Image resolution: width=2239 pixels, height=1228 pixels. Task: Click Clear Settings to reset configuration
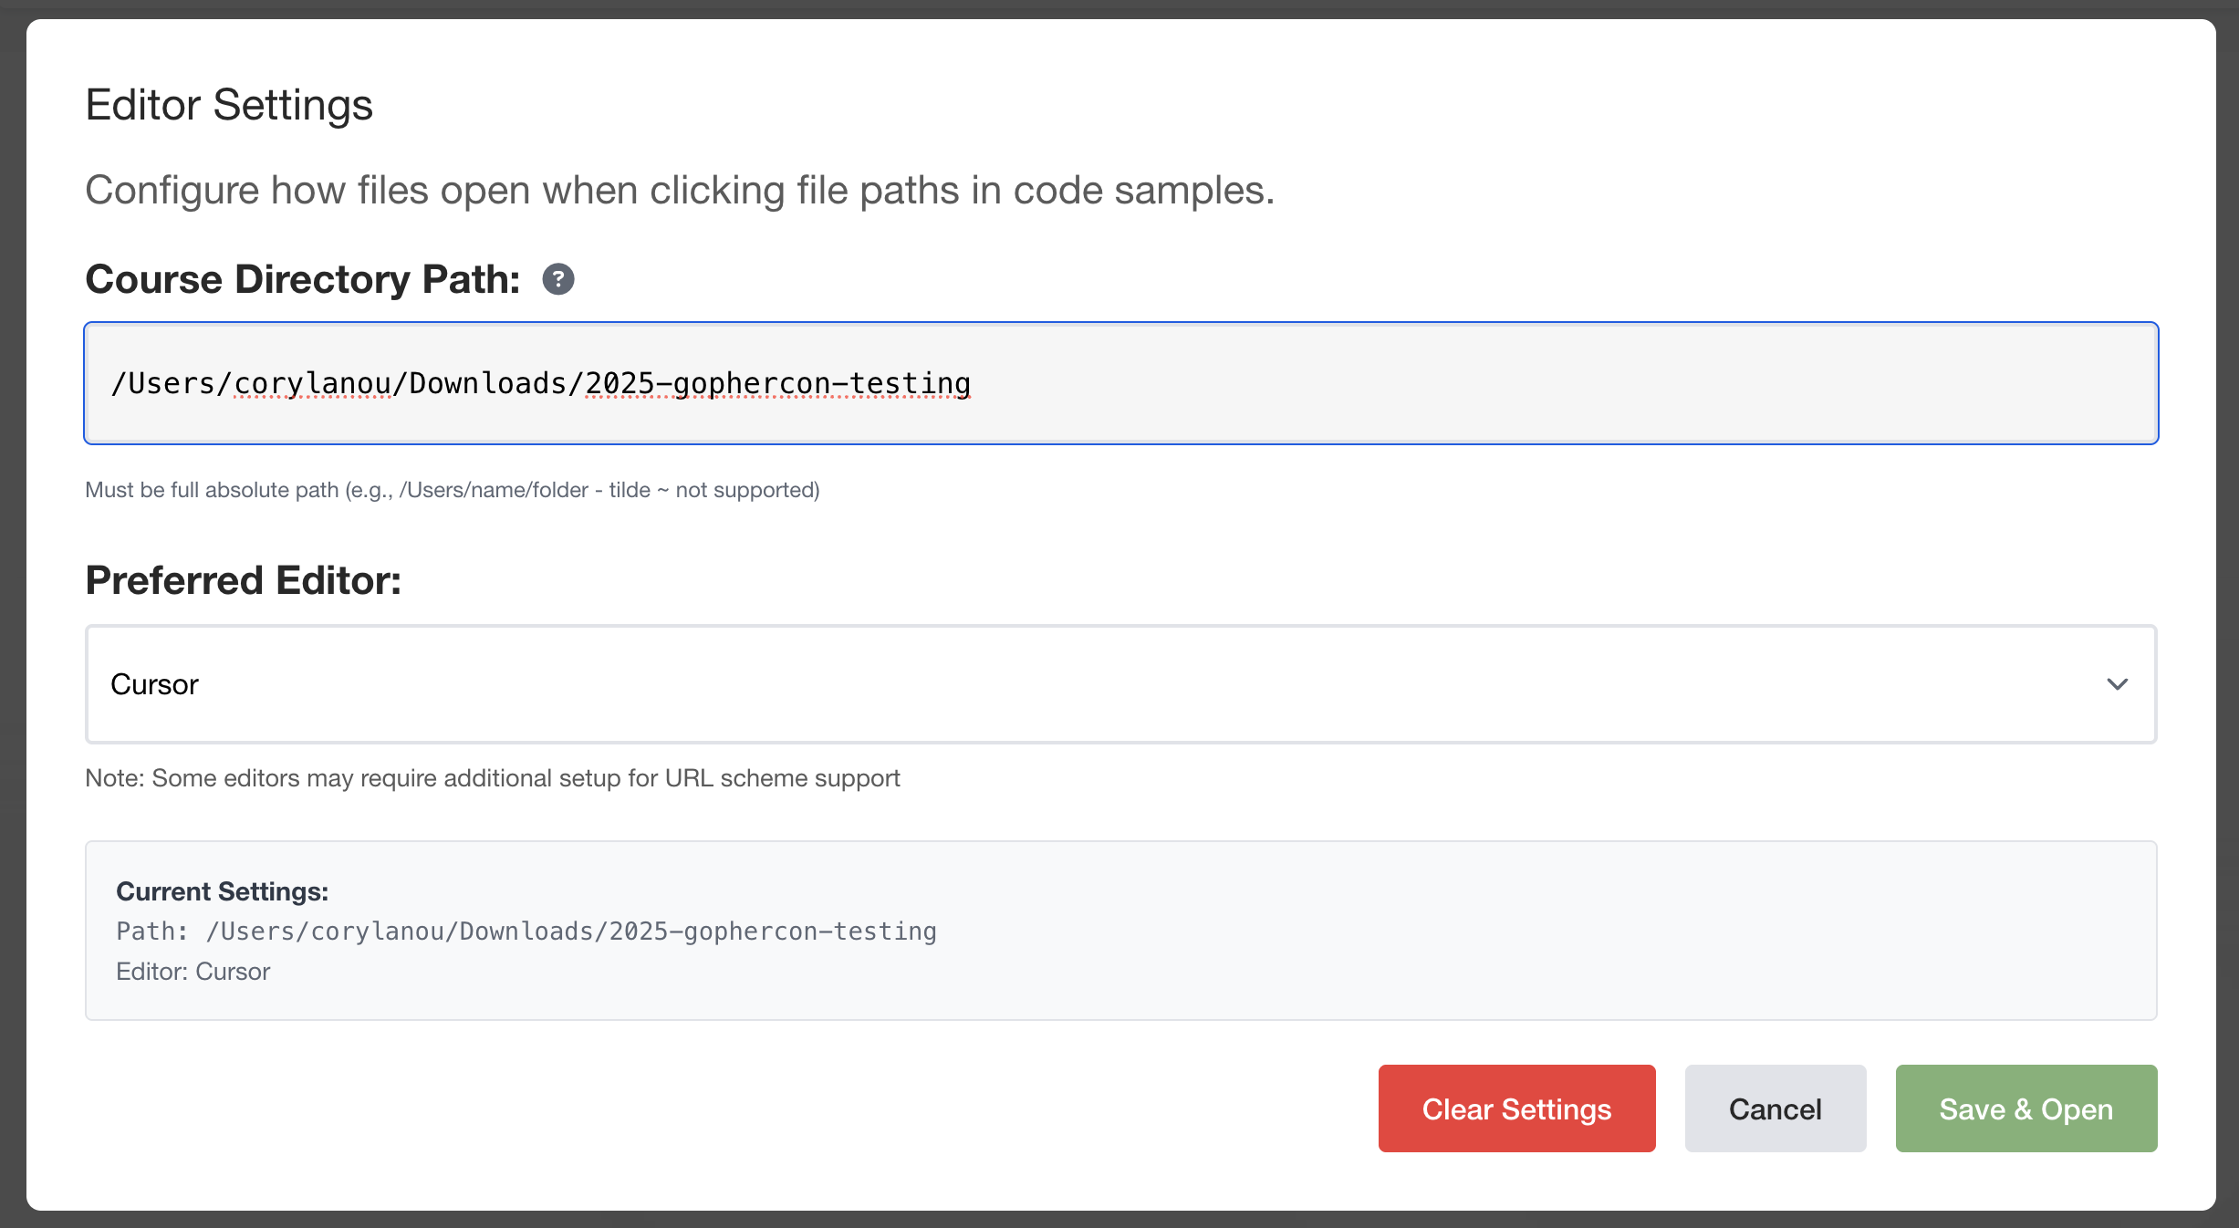tap(1516, 1108)
